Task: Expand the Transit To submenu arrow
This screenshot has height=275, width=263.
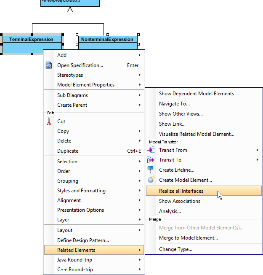Action: coord(258,159)
